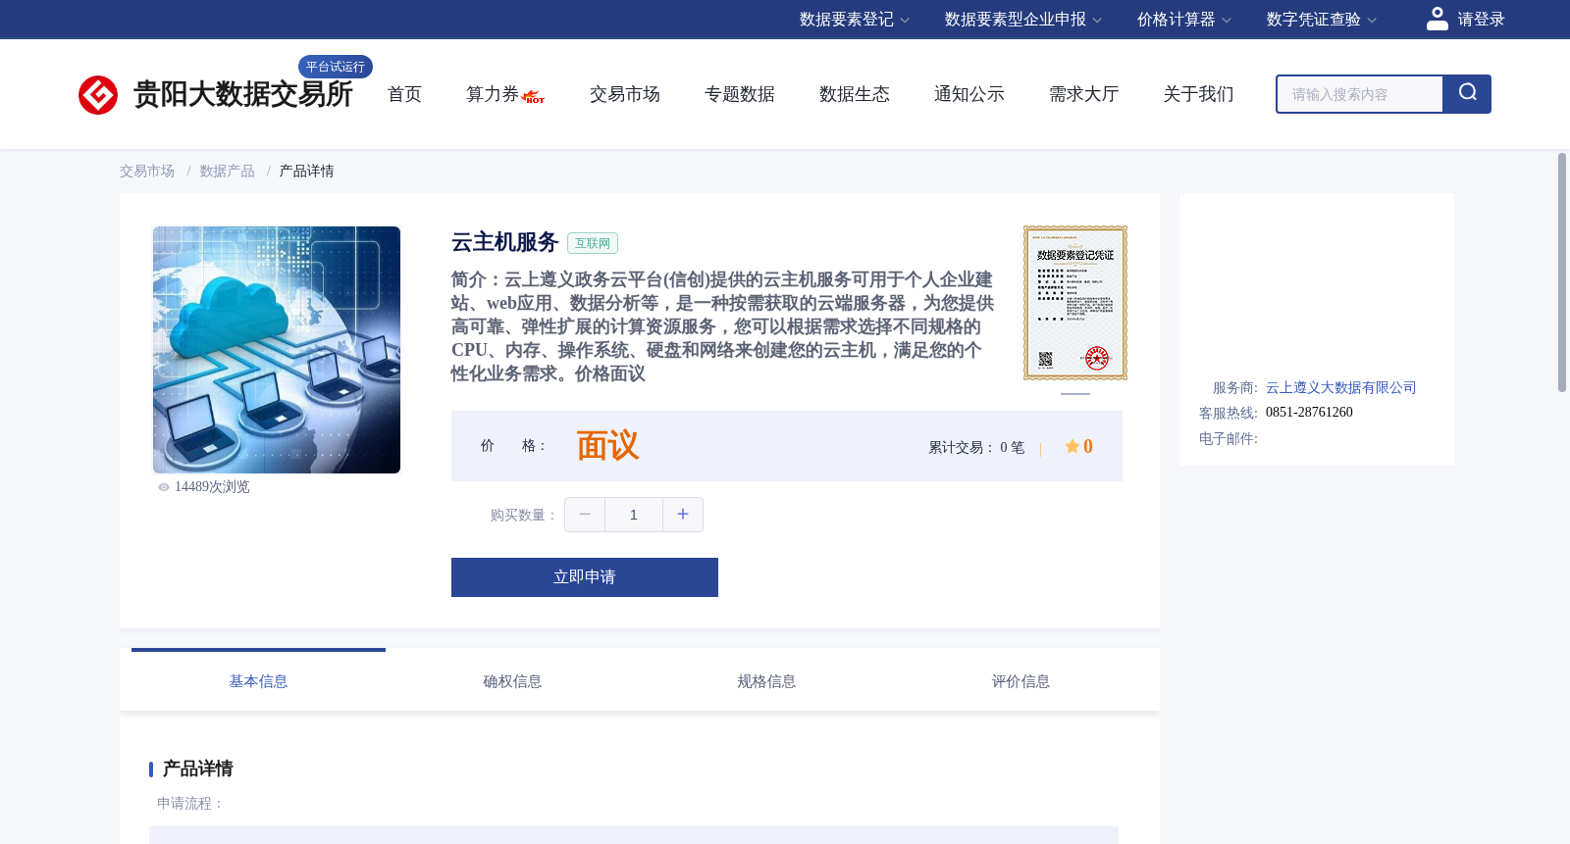Click the 面议 price text
Viewport: 1570px width, 844px height.
607,446
